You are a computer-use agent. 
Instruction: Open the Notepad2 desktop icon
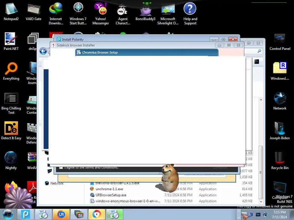click(x=11, y=11)
